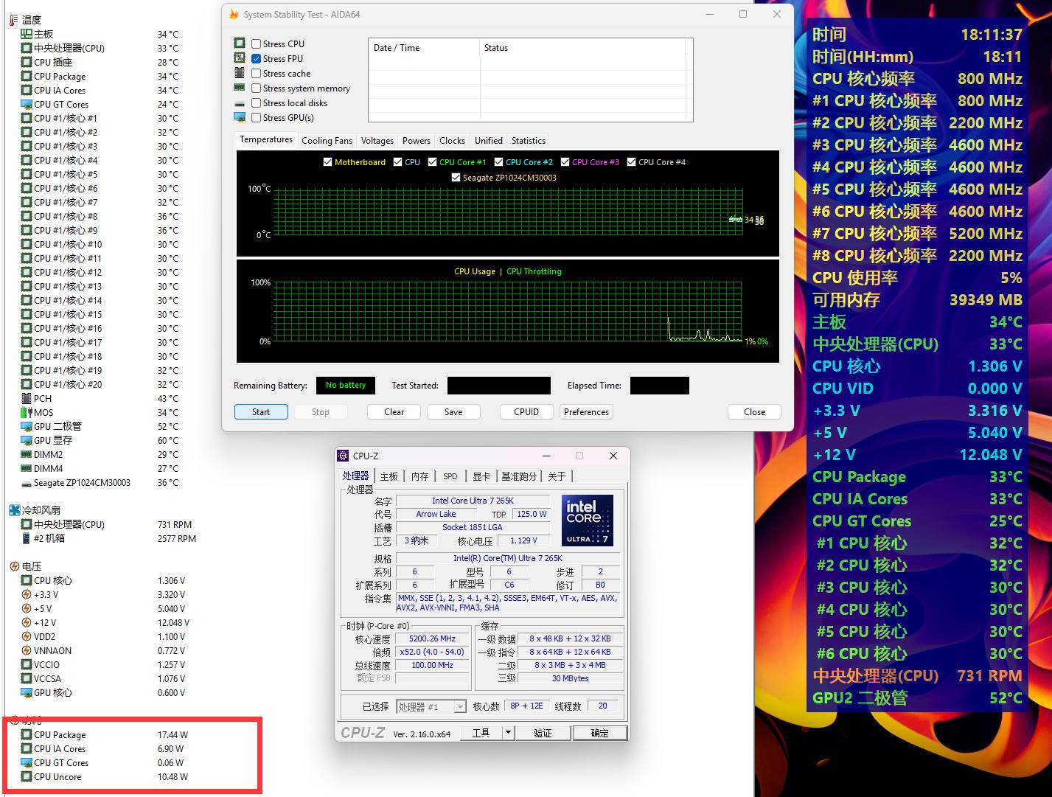This screenshot has width=1052, height=797.
Task: Click the case icon beside #2 机箱
Action: pyautogui.click(x=27, y=538)
